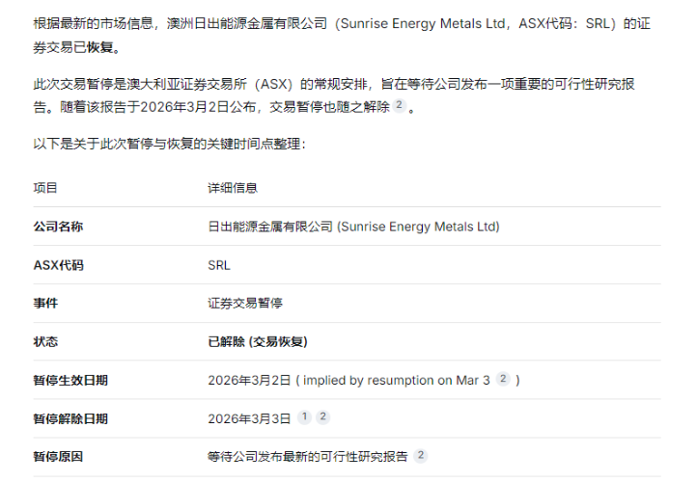Select the 暂停生效日期 row label
The width and height of the screenshot is (697, 482).
[70, 380]
